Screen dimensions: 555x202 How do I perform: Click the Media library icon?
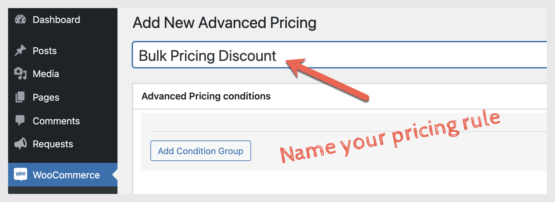21,74
